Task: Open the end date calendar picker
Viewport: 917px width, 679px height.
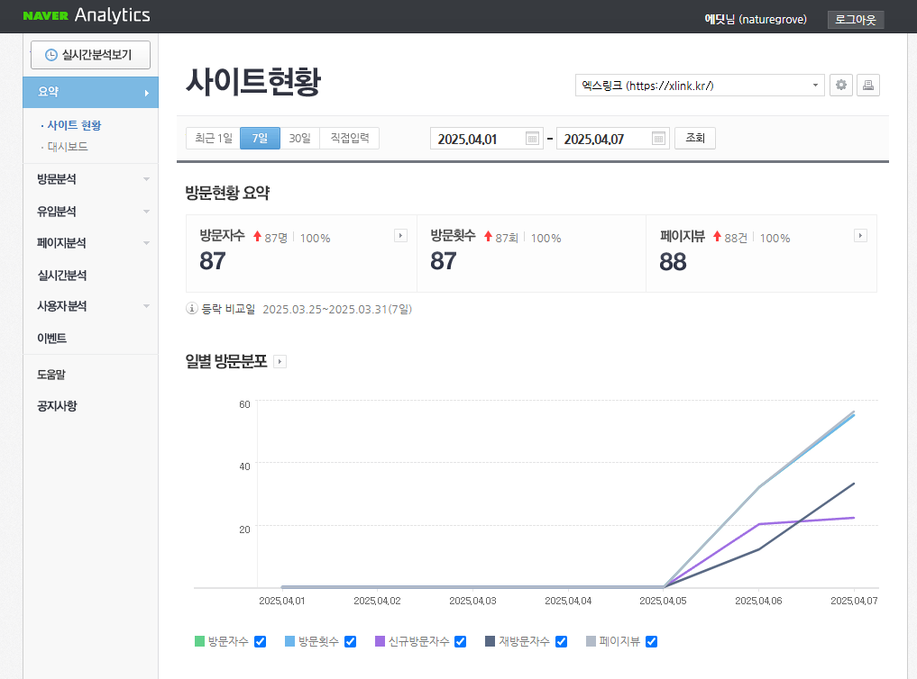Action: click(x=658, y=139)
